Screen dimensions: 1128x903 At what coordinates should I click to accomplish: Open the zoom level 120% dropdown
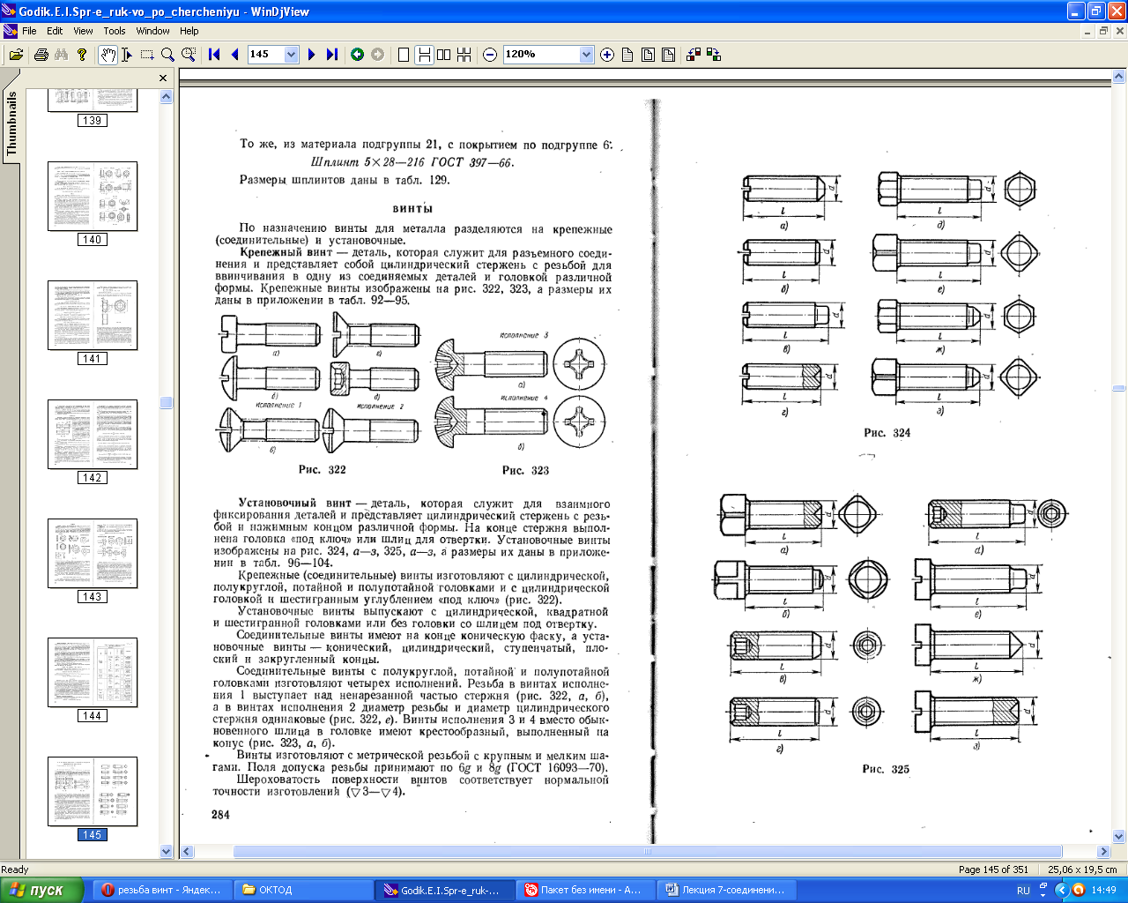(587, 55)
